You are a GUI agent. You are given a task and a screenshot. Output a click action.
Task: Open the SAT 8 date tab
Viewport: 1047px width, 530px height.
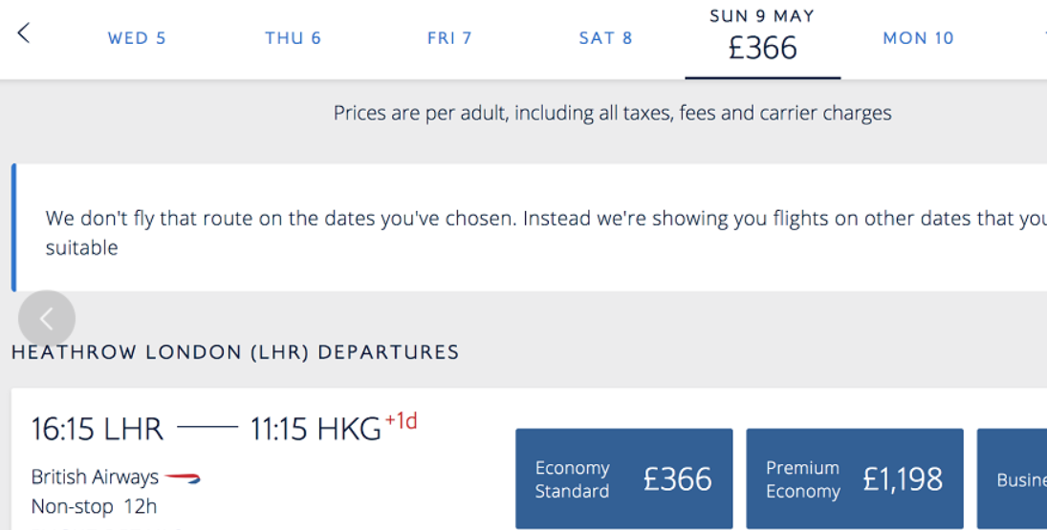(x=605, y=38)
